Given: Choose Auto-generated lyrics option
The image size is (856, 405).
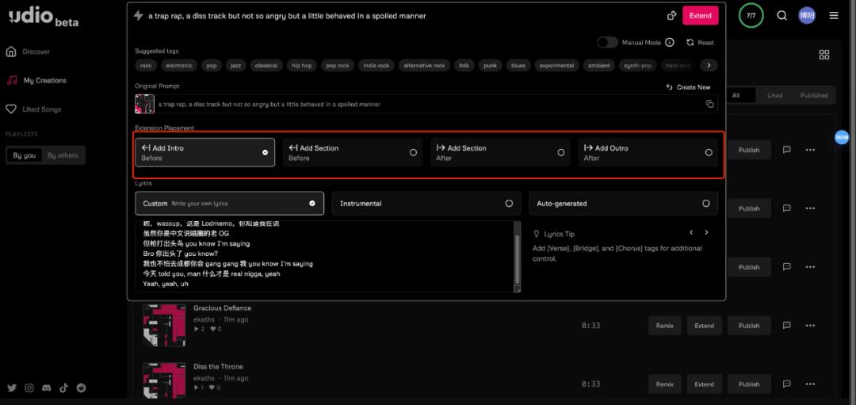Looking at the screenshot, I should (x=623, y=203).
